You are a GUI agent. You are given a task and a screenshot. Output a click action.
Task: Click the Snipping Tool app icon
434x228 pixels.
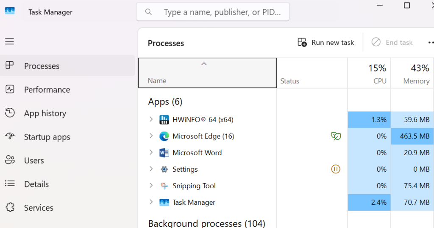pos(164,186)
